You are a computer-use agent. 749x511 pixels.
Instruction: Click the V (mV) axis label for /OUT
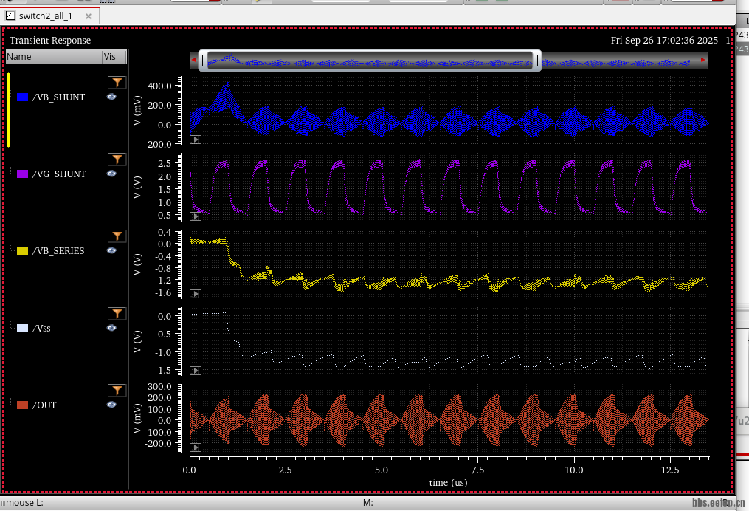[137, 418]
